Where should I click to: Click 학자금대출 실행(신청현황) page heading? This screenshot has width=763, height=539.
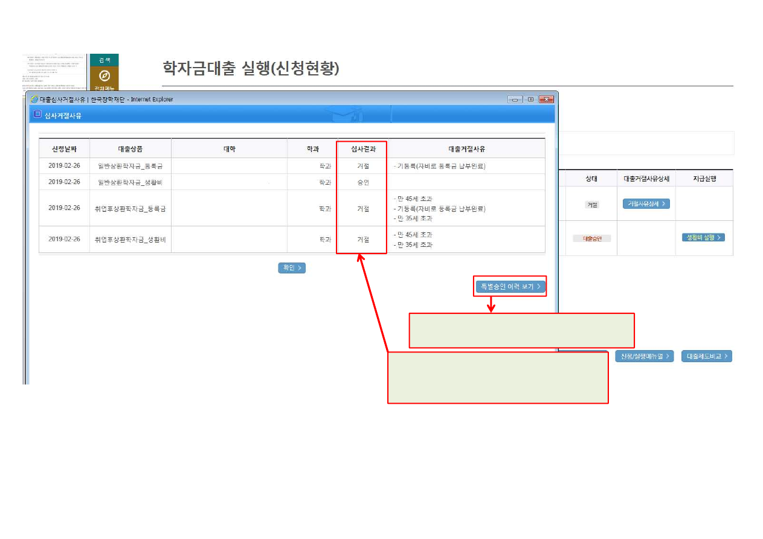pyautogui.click(x=251, y=68)
